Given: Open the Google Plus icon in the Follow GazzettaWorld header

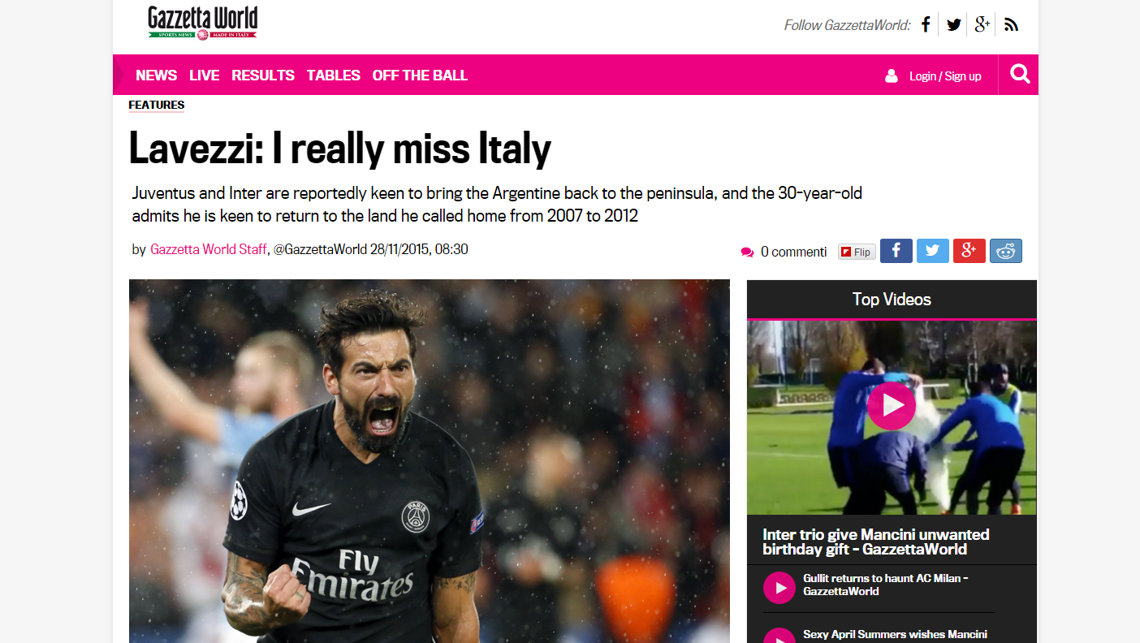Looking at the screenshot, I should 982,24.
